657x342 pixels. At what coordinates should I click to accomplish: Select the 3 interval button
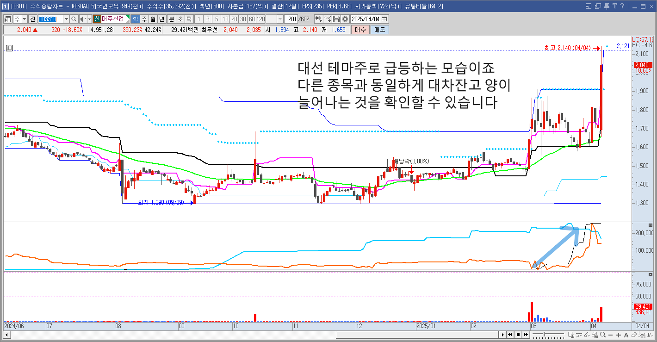click(208, 19)
